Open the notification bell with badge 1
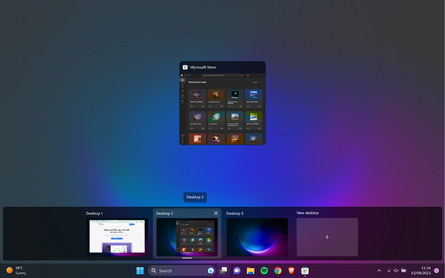The height and width of the screenshot is (278, 445). pyautogui.click(x=437, y=271)
